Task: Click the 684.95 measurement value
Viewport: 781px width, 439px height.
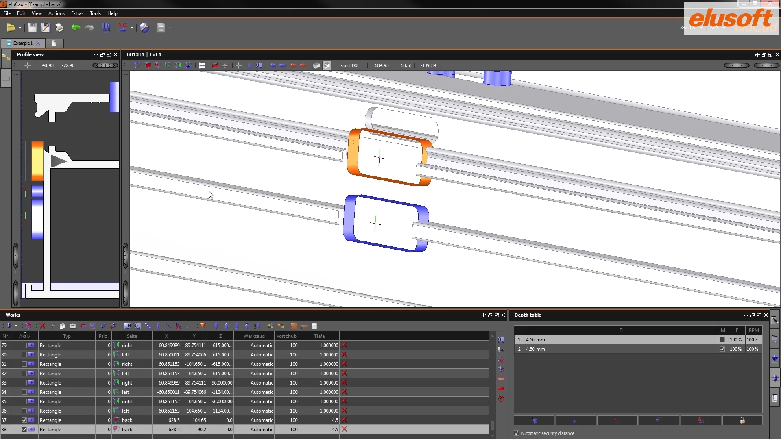Action: [382, 65]
